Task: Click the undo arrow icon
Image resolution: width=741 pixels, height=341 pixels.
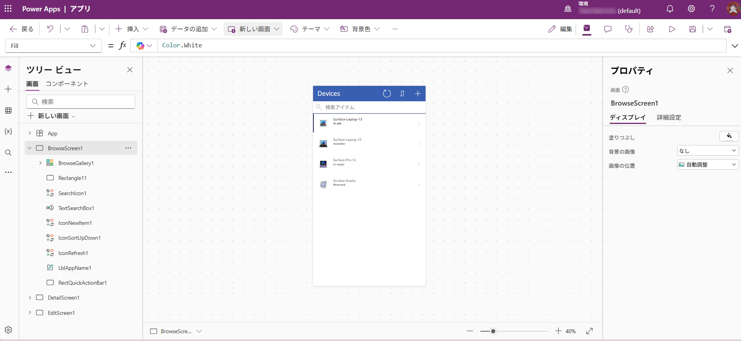Action: tap(50, 29)
